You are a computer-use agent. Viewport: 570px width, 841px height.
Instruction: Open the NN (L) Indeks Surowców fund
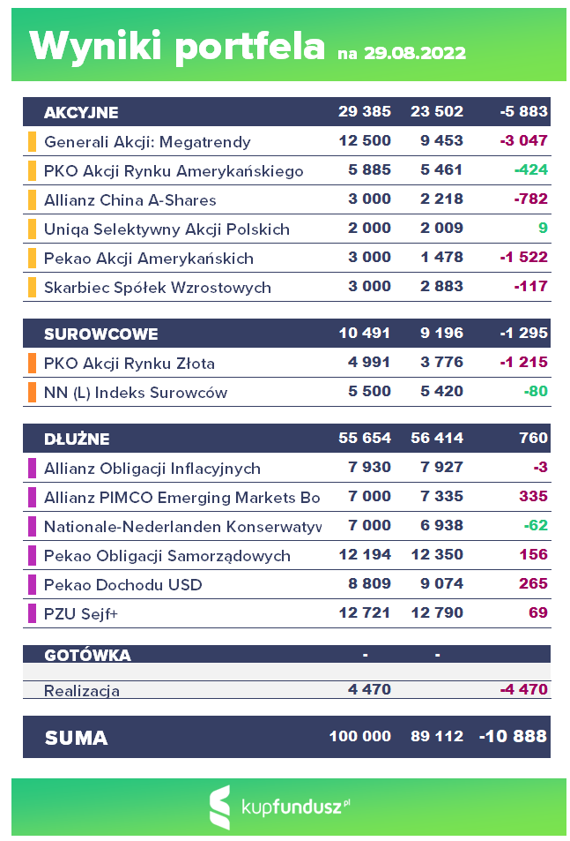coord(136,393)
